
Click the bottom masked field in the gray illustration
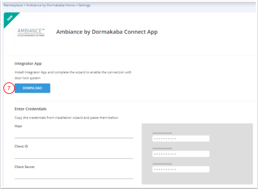point(181,169)
